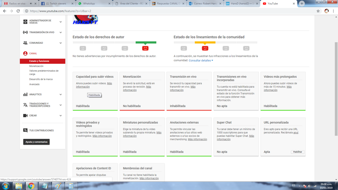Expand Transmisión en vivo section chevron
338x190 pixels.
point(61,32)
